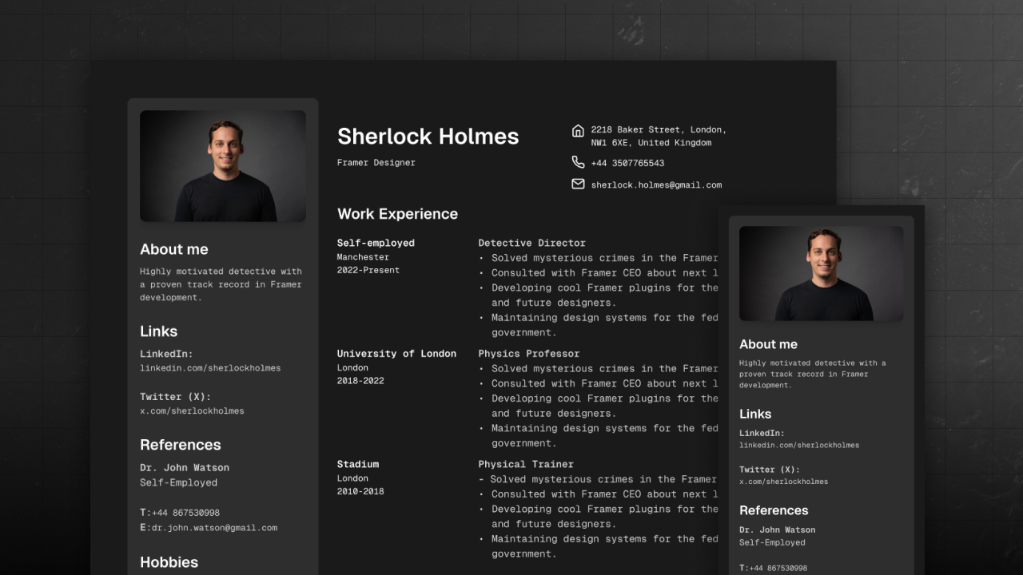The width and height of the screenshot is (1023, 575).
Task: Click the large profile photo in sidebar
Action: pos(223,166)
